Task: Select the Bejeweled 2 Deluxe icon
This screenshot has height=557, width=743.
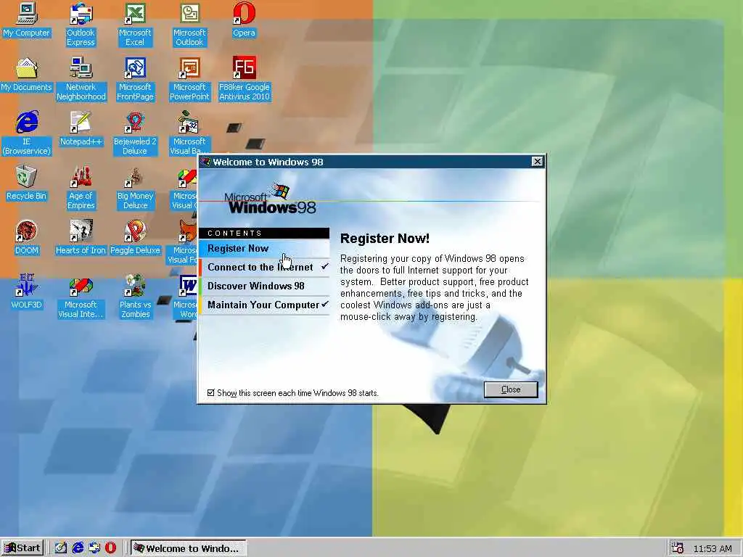Action: pyautogui.click(x=135, y=133)
